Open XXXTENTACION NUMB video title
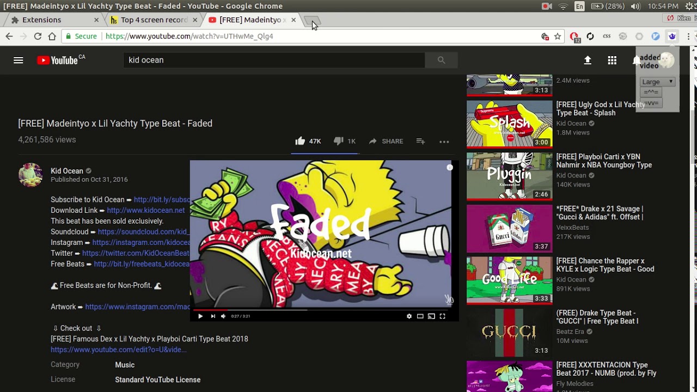The image size is (697, 392). (x=606, y=369)
